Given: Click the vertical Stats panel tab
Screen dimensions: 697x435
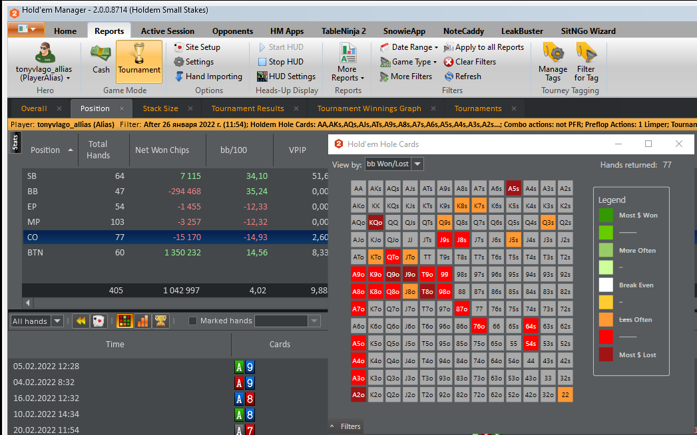Looking at the screenshot, I should click(x=15, y=142).
